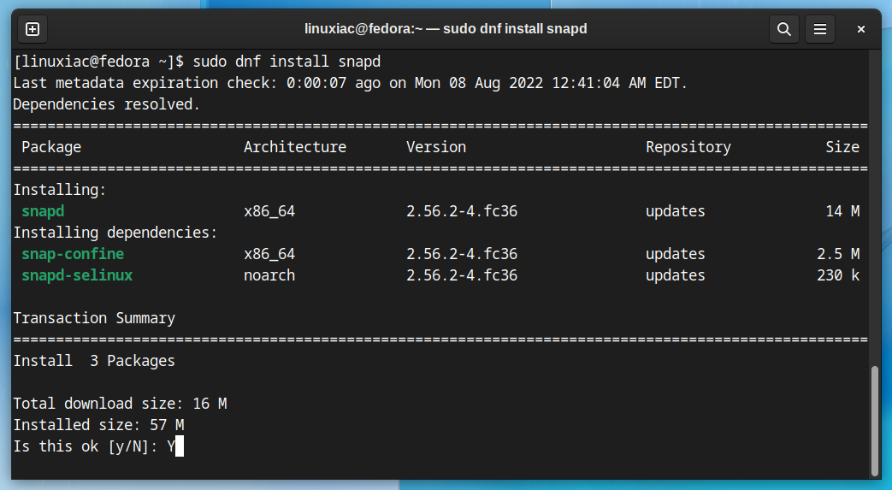Click the 'Transaction Summary' line
Screen dimensions: 892x490
pyautogui.click(x=94, y=318)
